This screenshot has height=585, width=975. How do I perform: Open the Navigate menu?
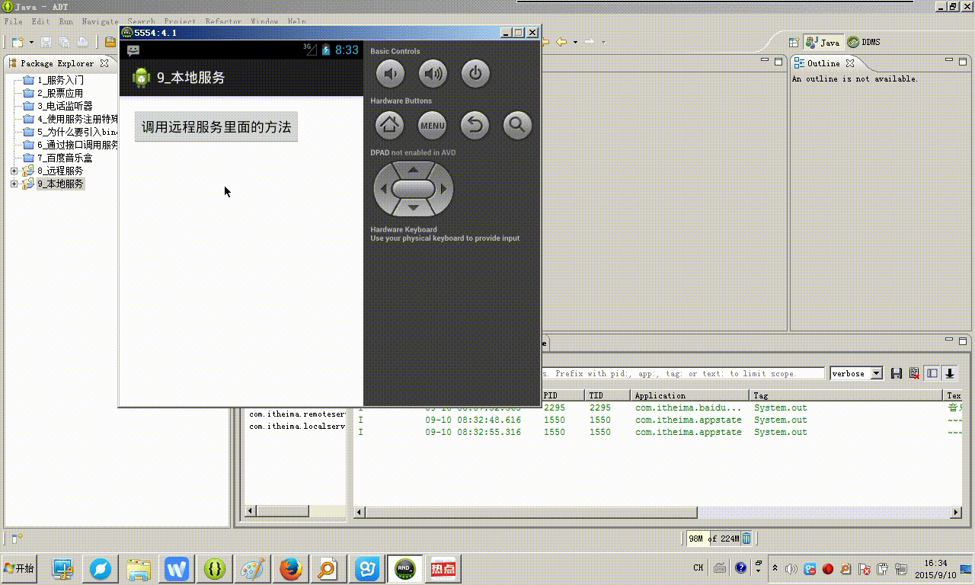point(101,21)
